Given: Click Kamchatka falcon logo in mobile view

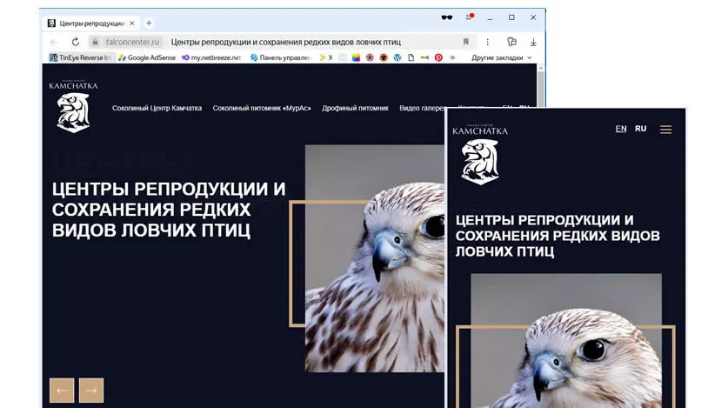Looking at the screenshot, I should pyautogui.click(x=480, y=155).
